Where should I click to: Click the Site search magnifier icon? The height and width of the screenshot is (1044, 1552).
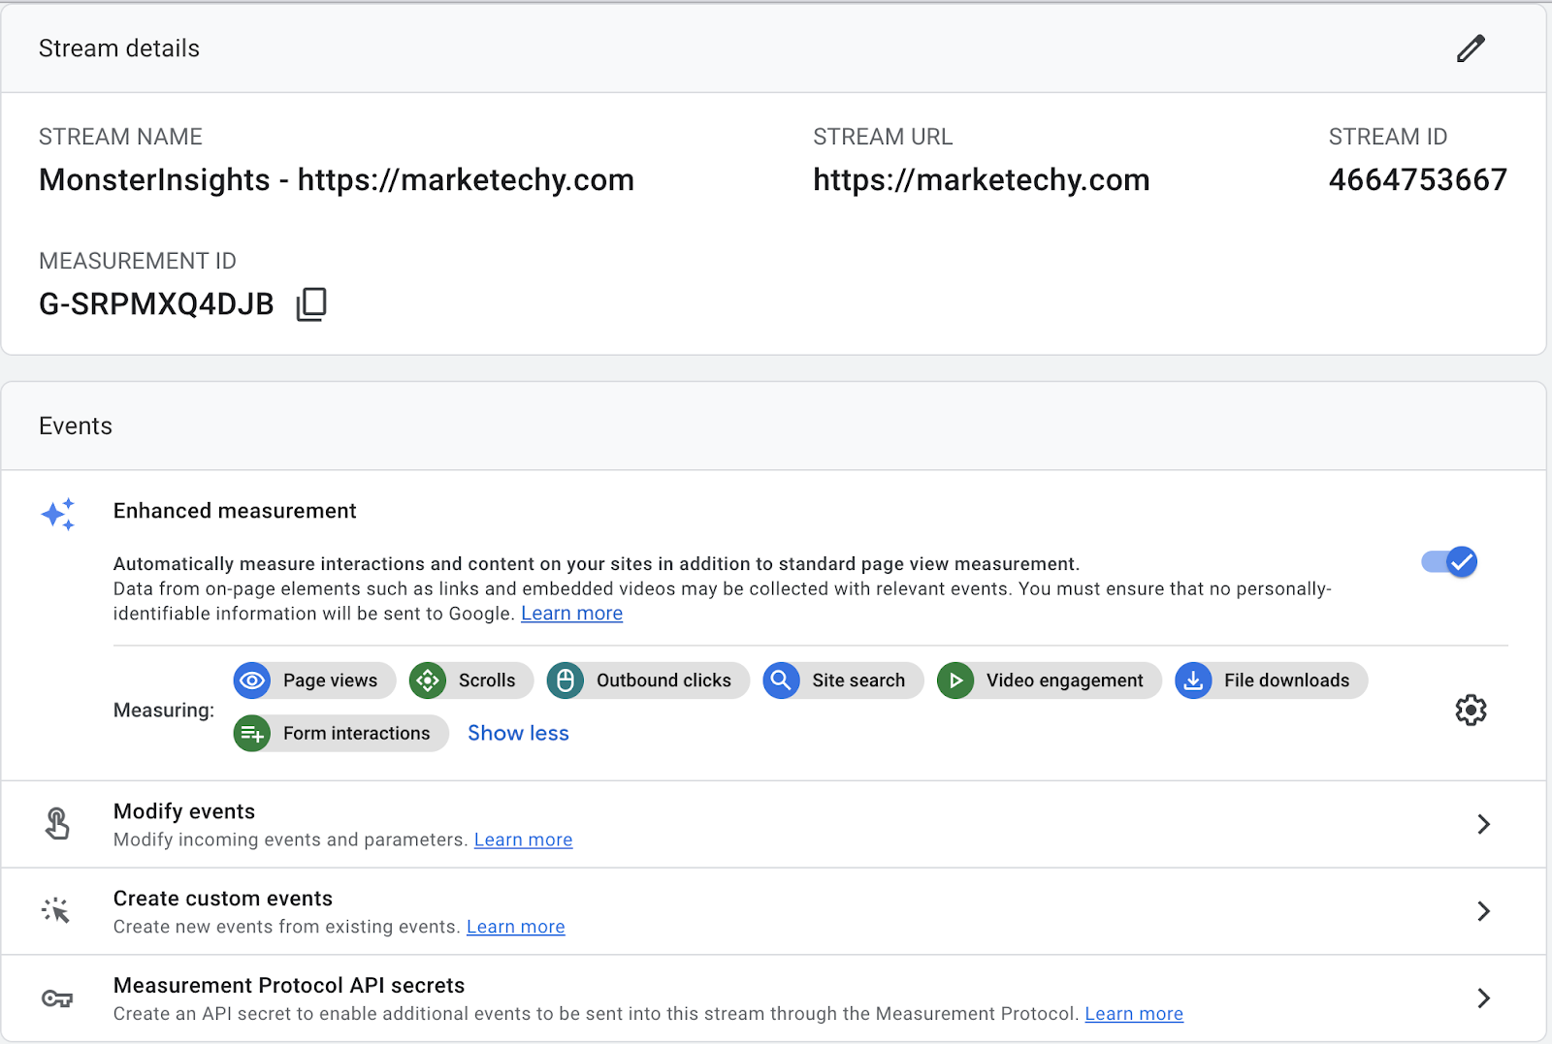click(781, 680)
